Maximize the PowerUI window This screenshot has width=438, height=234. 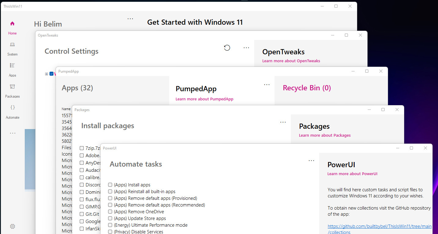point(411,148)
